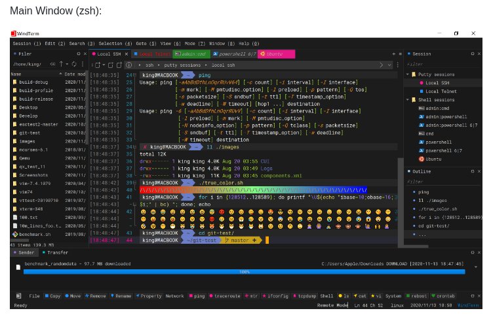Screen dimensions: 491x315
Task: Open the Session menu
Action: tap(27, 44)
